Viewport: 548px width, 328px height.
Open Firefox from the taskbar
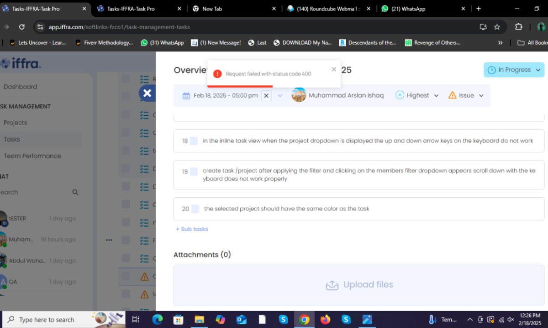tap(325, 319)
